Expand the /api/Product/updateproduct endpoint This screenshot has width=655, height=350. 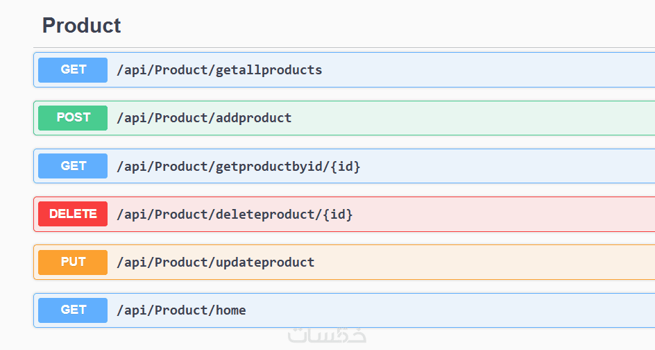pyautogui.click(x=215, y=262)
